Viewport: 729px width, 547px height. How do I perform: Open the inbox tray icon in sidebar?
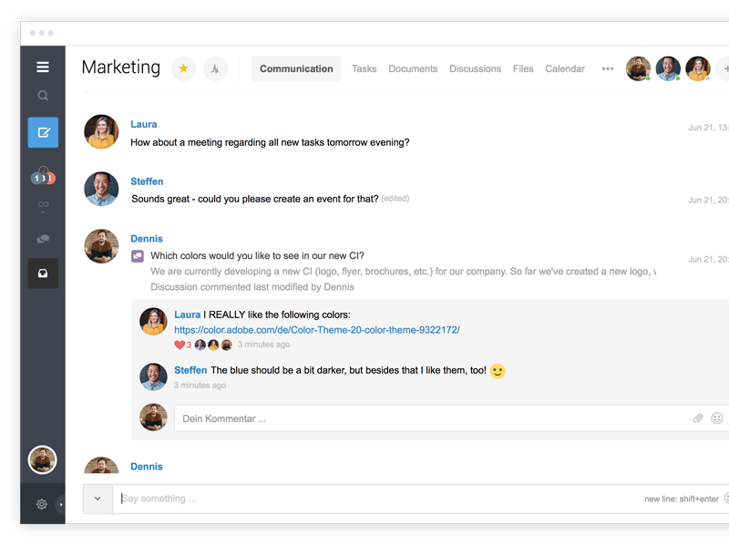point(43,273)
